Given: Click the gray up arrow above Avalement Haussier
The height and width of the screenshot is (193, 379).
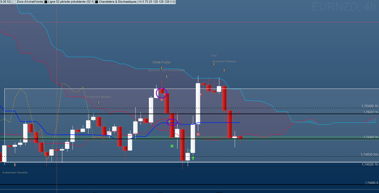Looking at the screenshot, I should (15, 164).
